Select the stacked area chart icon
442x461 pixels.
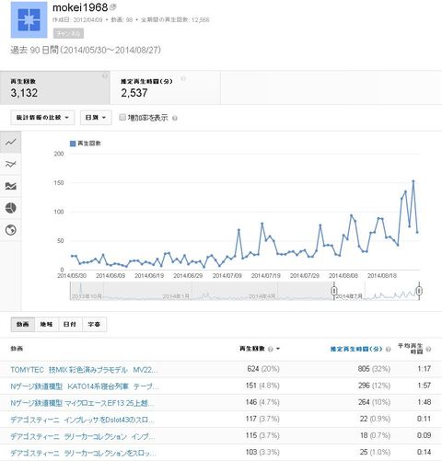[11, 186]
